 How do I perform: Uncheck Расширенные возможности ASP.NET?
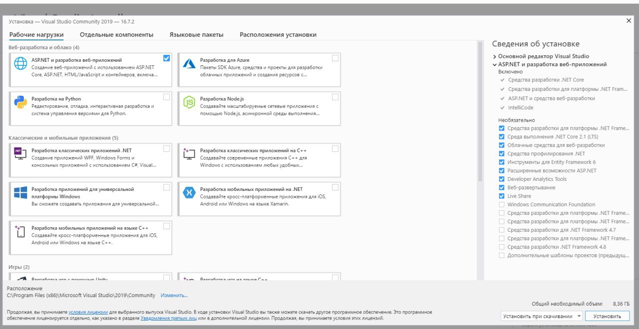(x=502, y=170)
